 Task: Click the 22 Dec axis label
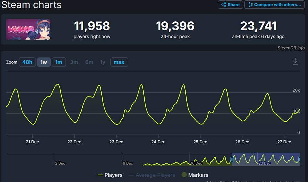click(74, 142)
